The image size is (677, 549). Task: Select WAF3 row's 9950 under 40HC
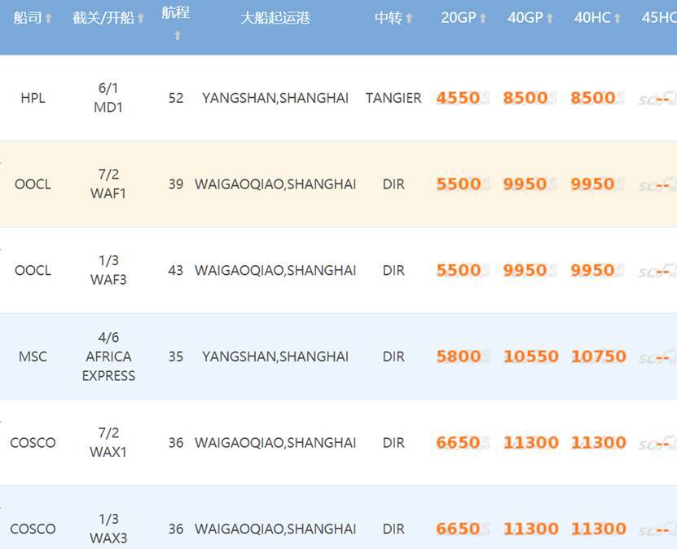pyautogui.click(x=593, y=270)
